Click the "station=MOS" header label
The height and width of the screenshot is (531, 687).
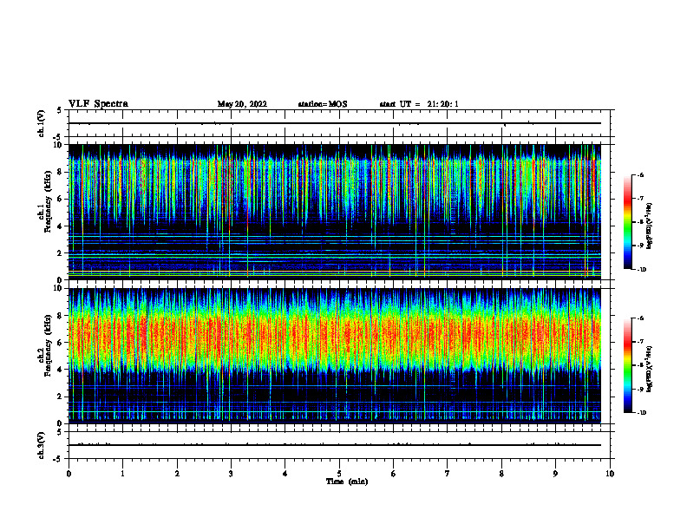323,104
